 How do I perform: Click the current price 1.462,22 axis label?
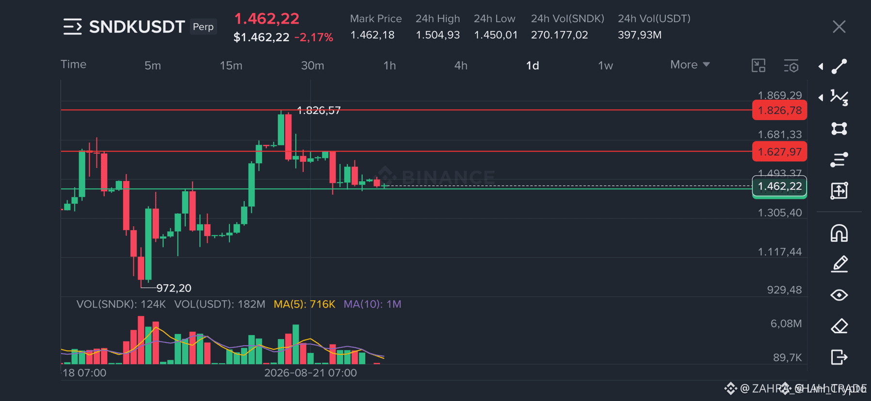[779, 186]
